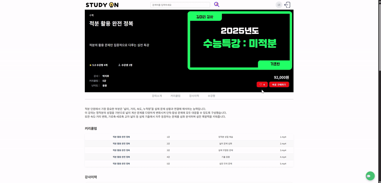Click the logout icon at top right
The height and width of the screenshot is (183, 381).
[x=287, y=4]
